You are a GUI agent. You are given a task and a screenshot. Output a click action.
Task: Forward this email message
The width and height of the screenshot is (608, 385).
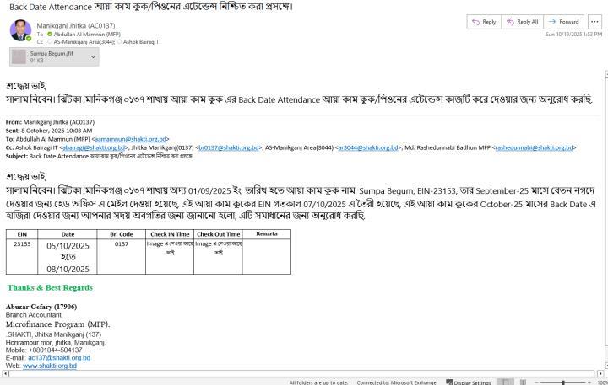pyautogui.click(x=563, y=21)
